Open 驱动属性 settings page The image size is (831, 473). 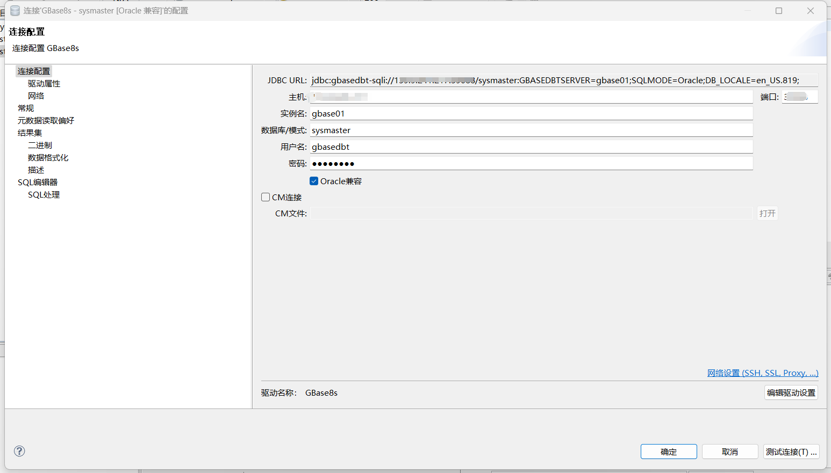[x=44, y=83]
